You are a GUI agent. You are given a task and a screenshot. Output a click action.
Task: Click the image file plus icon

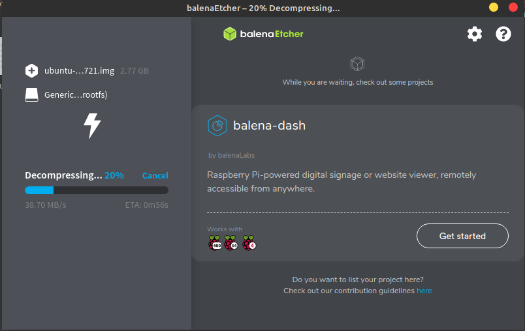point(31,70)
